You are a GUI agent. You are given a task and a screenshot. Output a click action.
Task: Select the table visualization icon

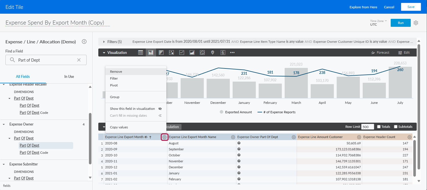pyautogui.click(x=141, y=52)
